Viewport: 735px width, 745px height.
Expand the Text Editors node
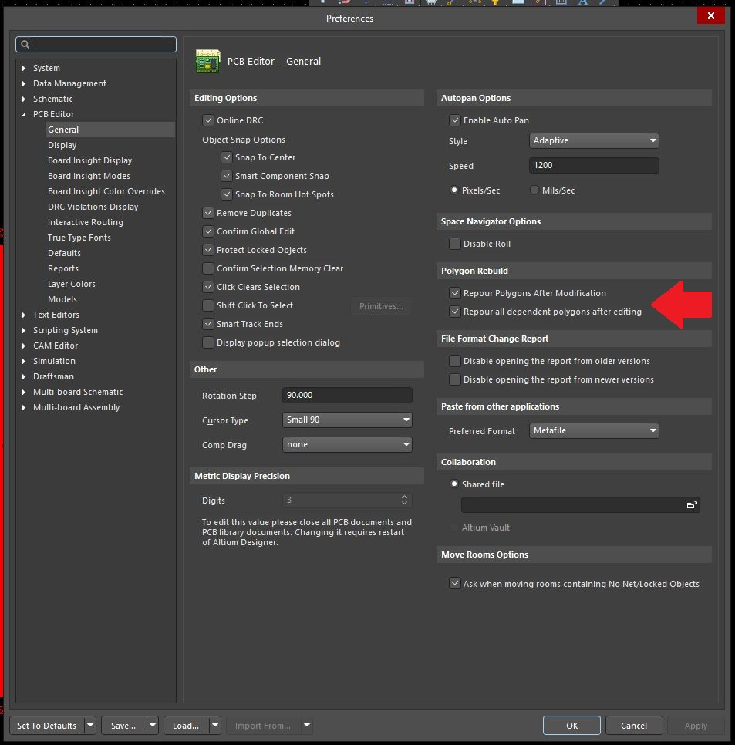point(24,315)
